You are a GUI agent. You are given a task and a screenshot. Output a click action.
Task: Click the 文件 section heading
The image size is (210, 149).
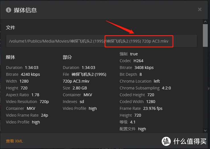tap(11, 28)
